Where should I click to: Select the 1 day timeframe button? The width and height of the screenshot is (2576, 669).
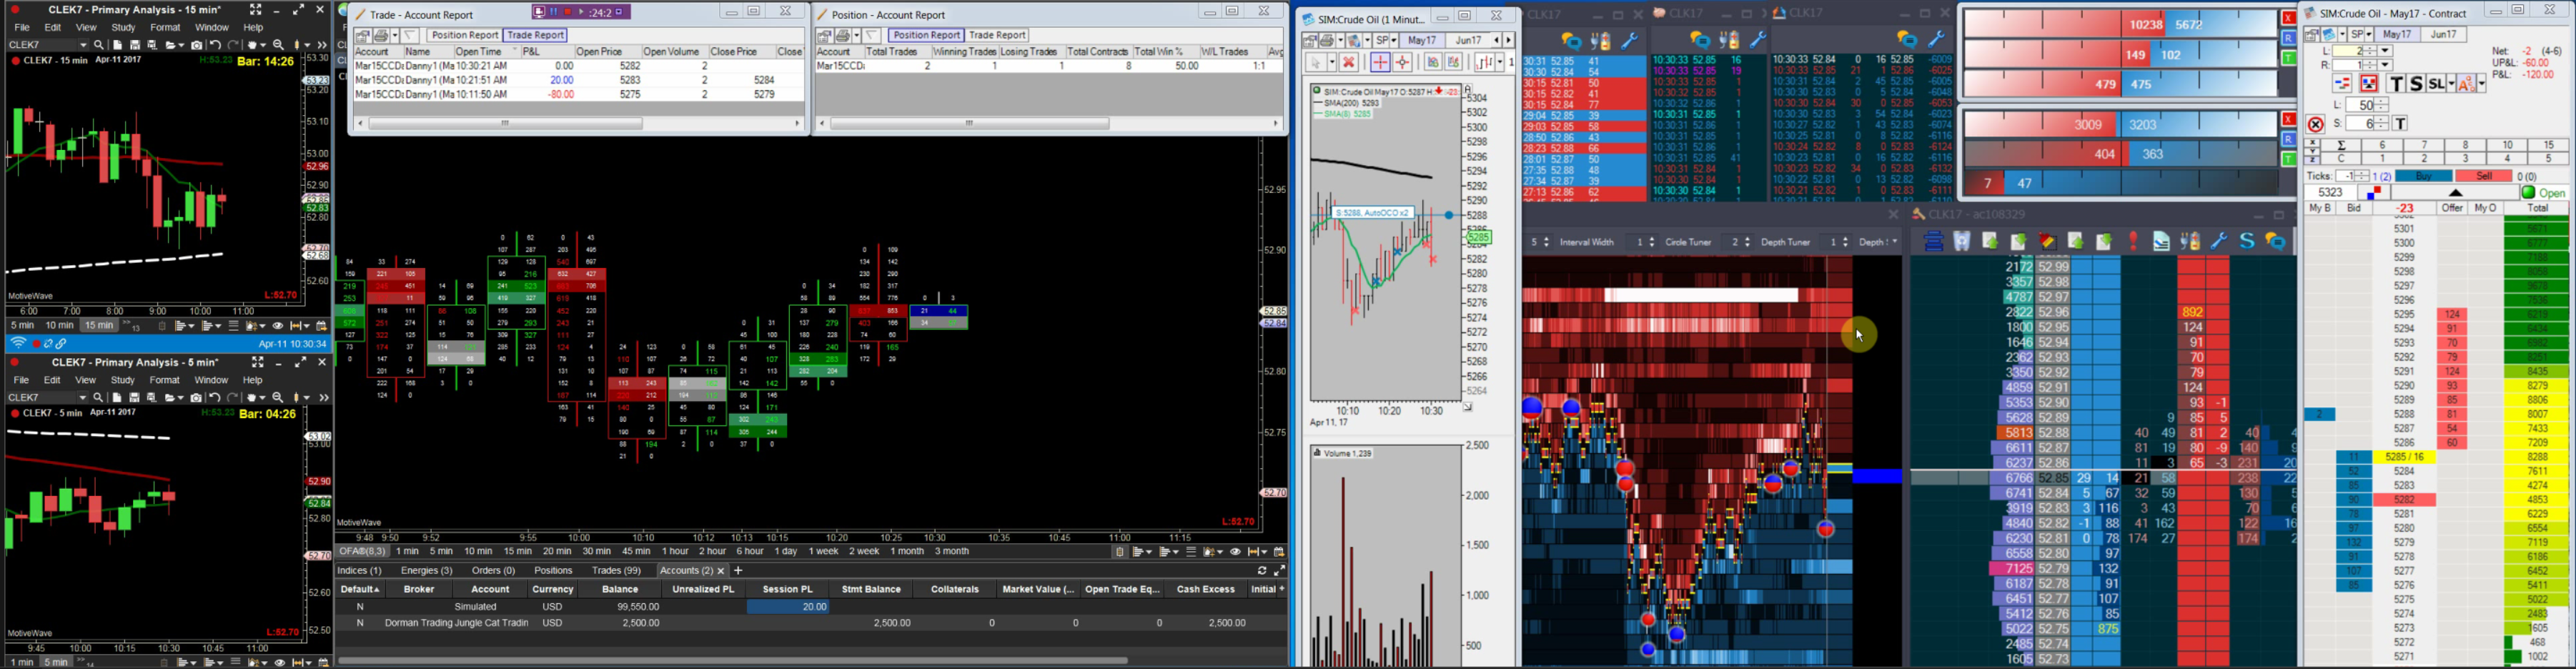[785, 551]
